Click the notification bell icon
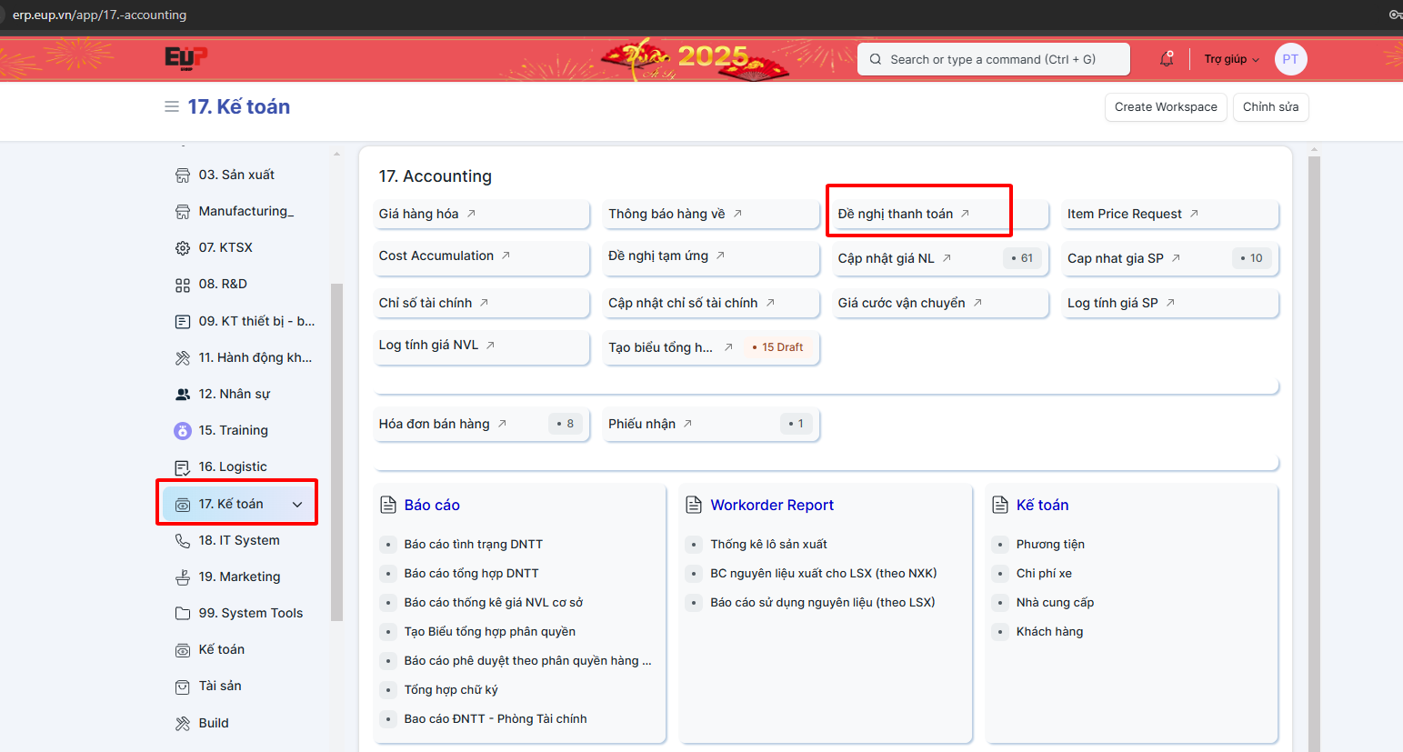1403x752 pixels. pos(1166,59)
